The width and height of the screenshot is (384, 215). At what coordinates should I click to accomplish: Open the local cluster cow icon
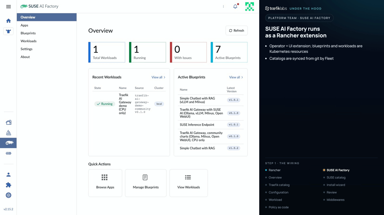[8, 31]
